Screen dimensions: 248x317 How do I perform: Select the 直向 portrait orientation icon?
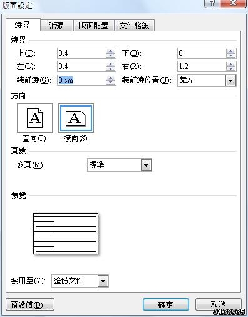pyautogui.click(x=34, y=118)
